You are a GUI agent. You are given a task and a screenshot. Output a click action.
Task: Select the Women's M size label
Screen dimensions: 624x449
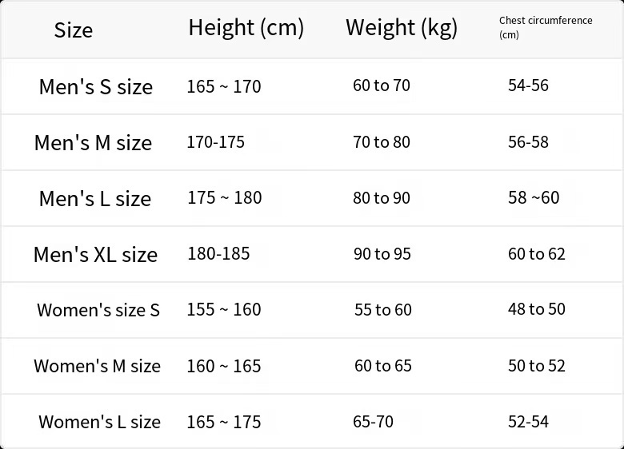[x=97, y=367]
